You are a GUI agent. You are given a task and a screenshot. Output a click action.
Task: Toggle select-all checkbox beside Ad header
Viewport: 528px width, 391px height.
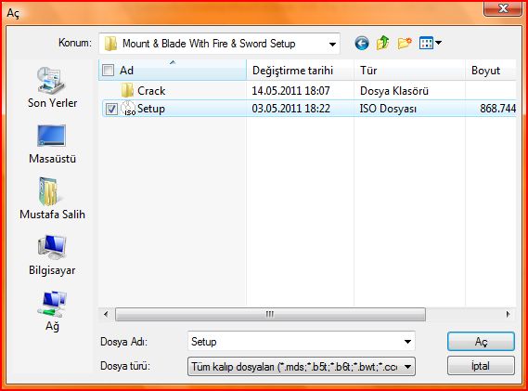[108, 71]
